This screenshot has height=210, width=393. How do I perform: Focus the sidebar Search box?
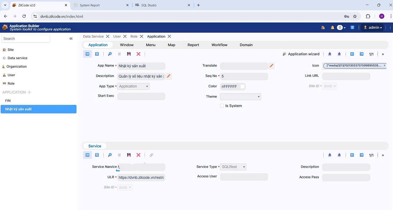coord(26,39)
